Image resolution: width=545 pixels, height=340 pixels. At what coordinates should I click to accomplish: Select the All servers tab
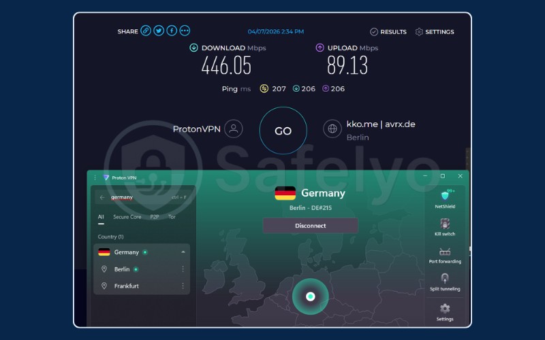[x=101, y=217]
